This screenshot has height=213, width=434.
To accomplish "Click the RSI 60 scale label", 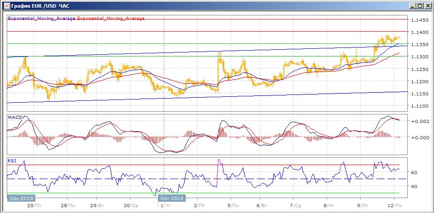I will 414,172.
